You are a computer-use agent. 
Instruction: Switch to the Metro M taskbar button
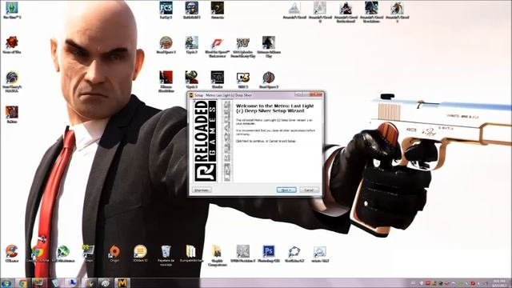point(122,283)
